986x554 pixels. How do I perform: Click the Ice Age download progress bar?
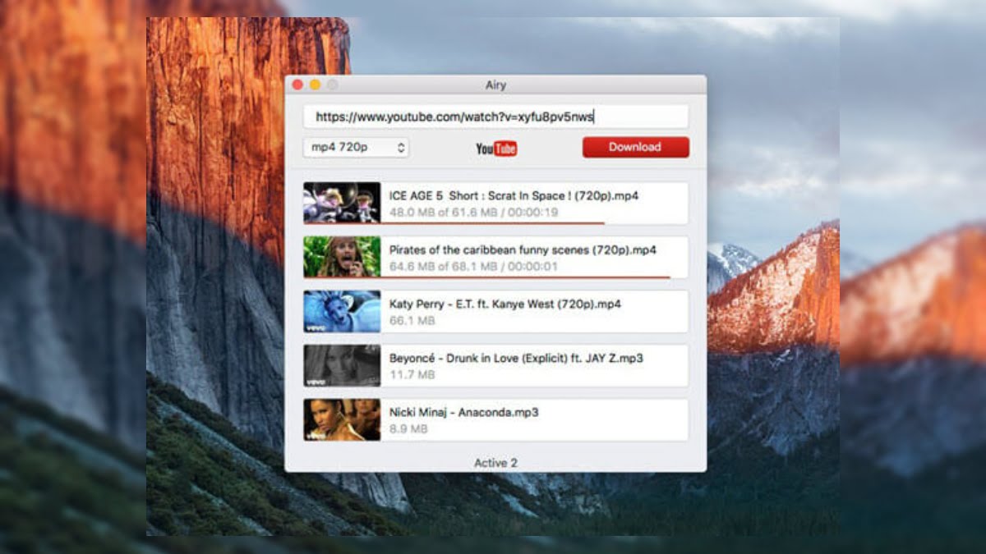pyautogui.click(x=493, y=223)
